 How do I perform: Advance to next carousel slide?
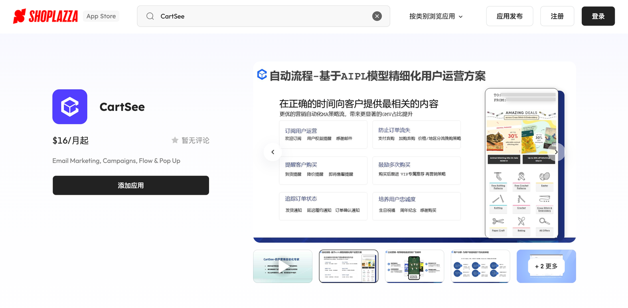(556, 152)
